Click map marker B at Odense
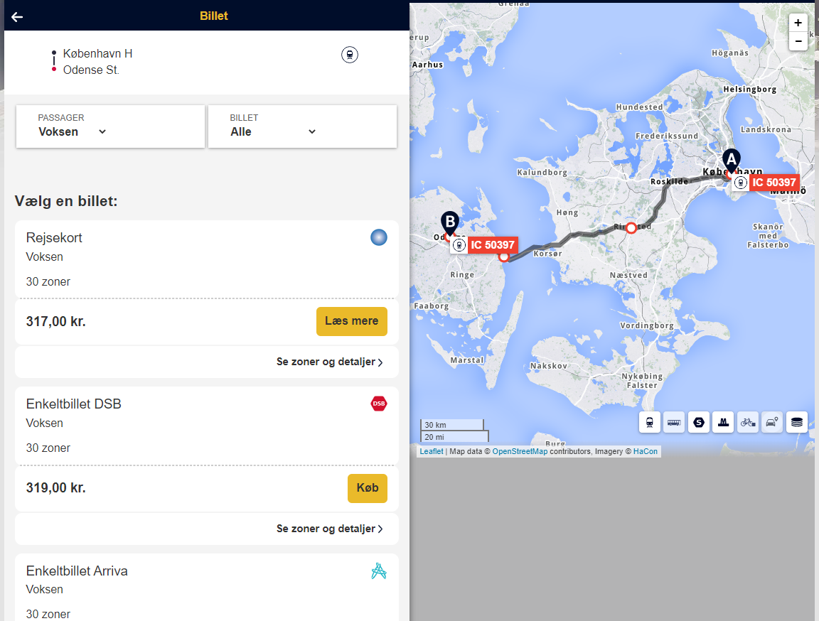The image size is (819, 621). pyautogui.click(x=450, y=223)
